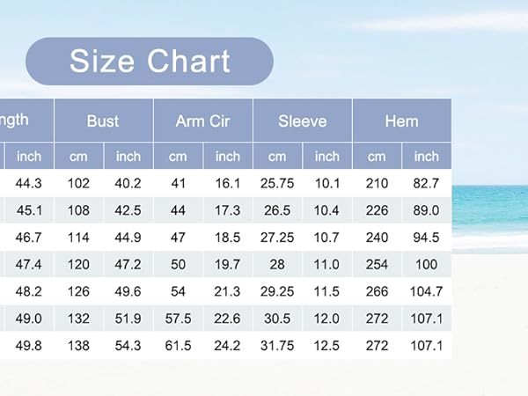Viewport: 528px width, 396px height.
Task: Select the Hem column header
Action: click(x=402, y=121)
